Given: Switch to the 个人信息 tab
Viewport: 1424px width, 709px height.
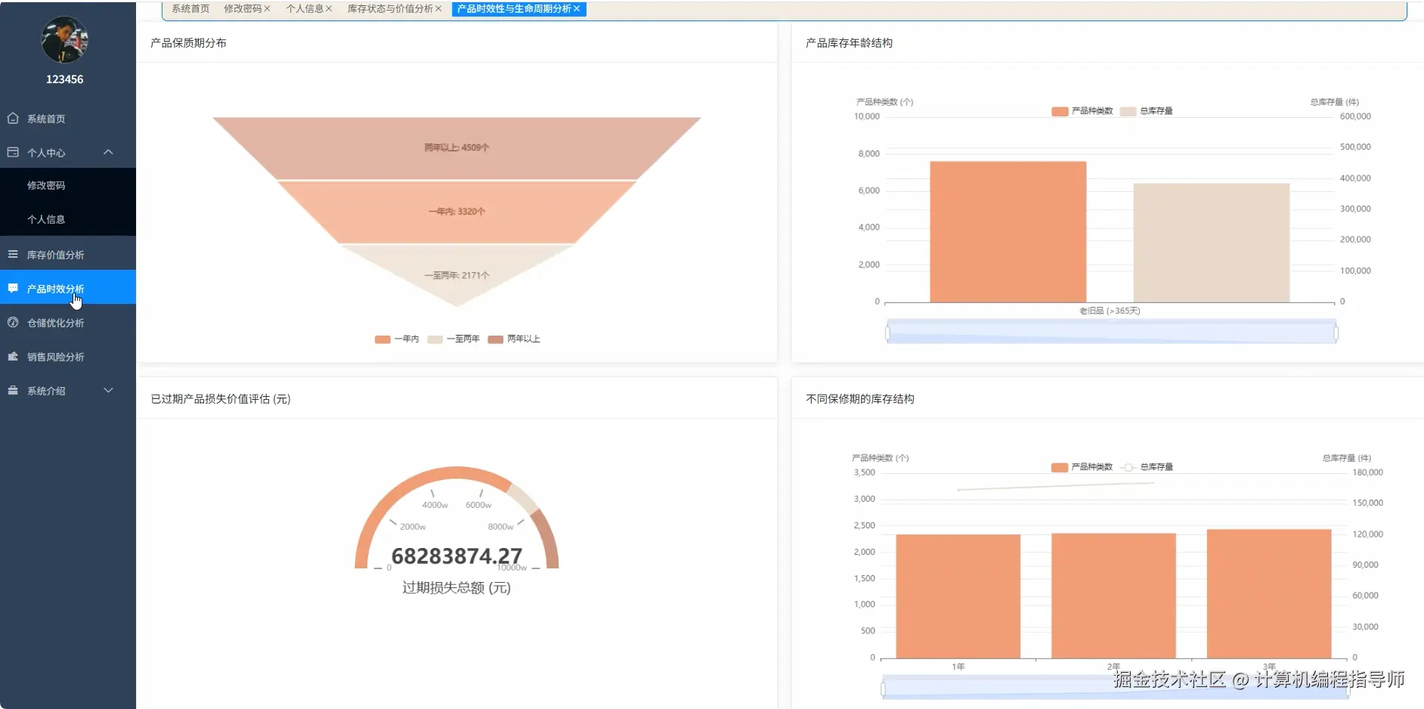Looking at the screenshot, I should tap(305, 9).
